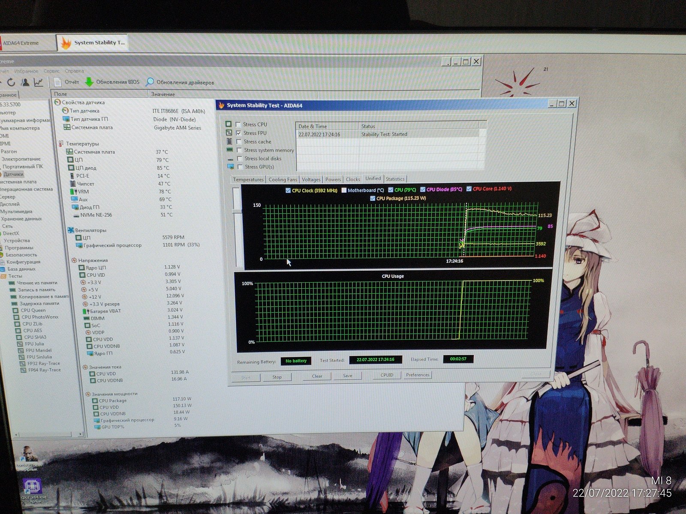Click the user profile icon in AIDA64 toolbar
The height and width of the screenshot is (514, 686).
[x=25, y=82]
